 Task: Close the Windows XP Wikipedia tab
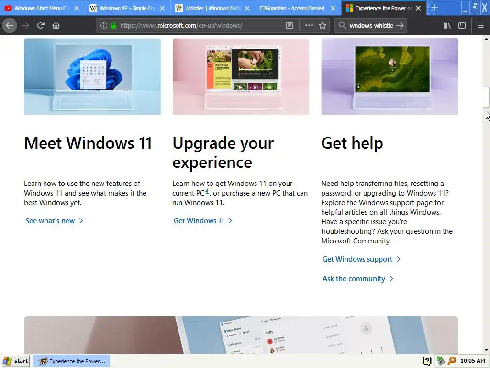coord(162,8)
